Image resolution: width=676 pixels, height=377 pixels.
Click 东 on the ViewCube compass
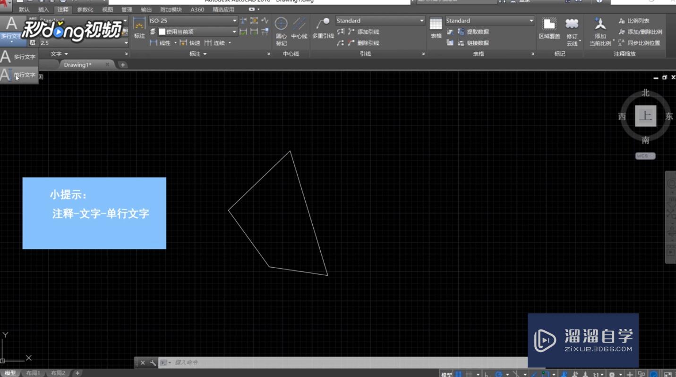[669, 116]
